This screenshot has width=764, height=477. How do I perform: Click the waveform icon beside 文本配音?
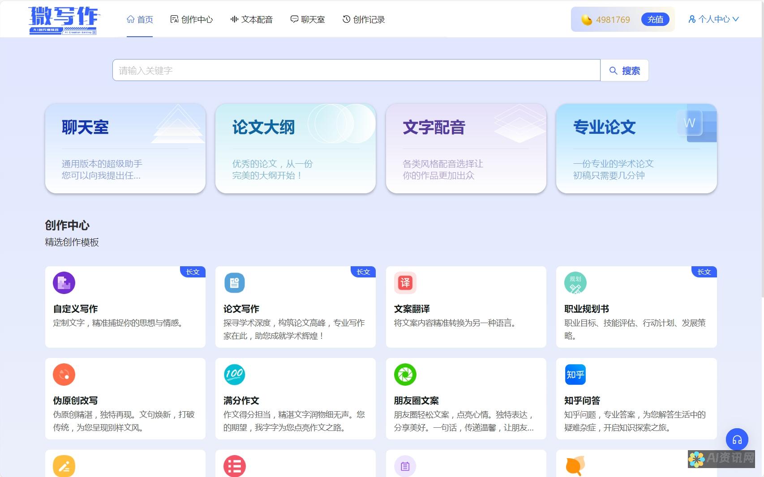coord(234,19)
